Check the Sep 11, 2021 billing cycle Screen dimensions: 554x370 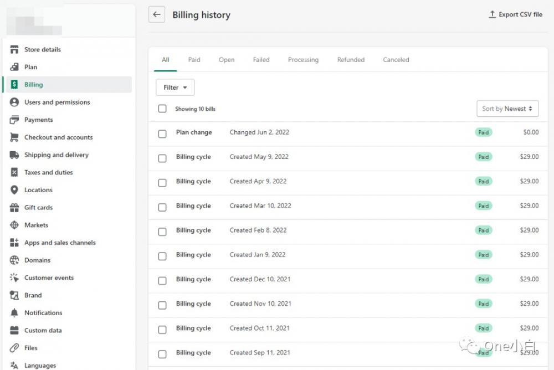click(x=162, y=354)
